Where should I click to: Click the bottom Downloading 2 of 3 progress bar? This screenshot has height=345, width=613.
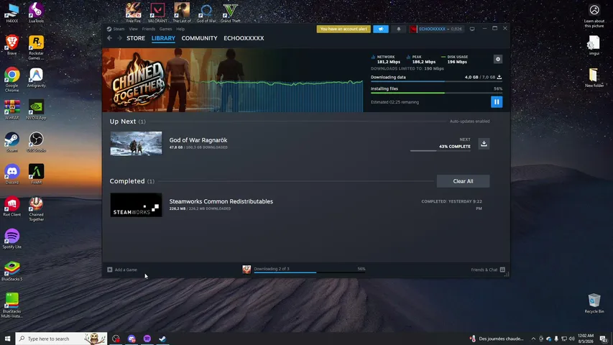(x=310, y=272)
